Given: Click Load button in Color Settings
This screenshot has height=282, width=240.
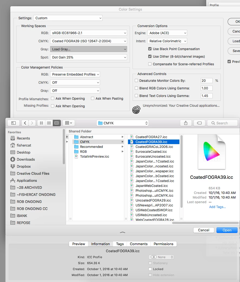Looking at the screenshot, I should (x=234, y=41).
